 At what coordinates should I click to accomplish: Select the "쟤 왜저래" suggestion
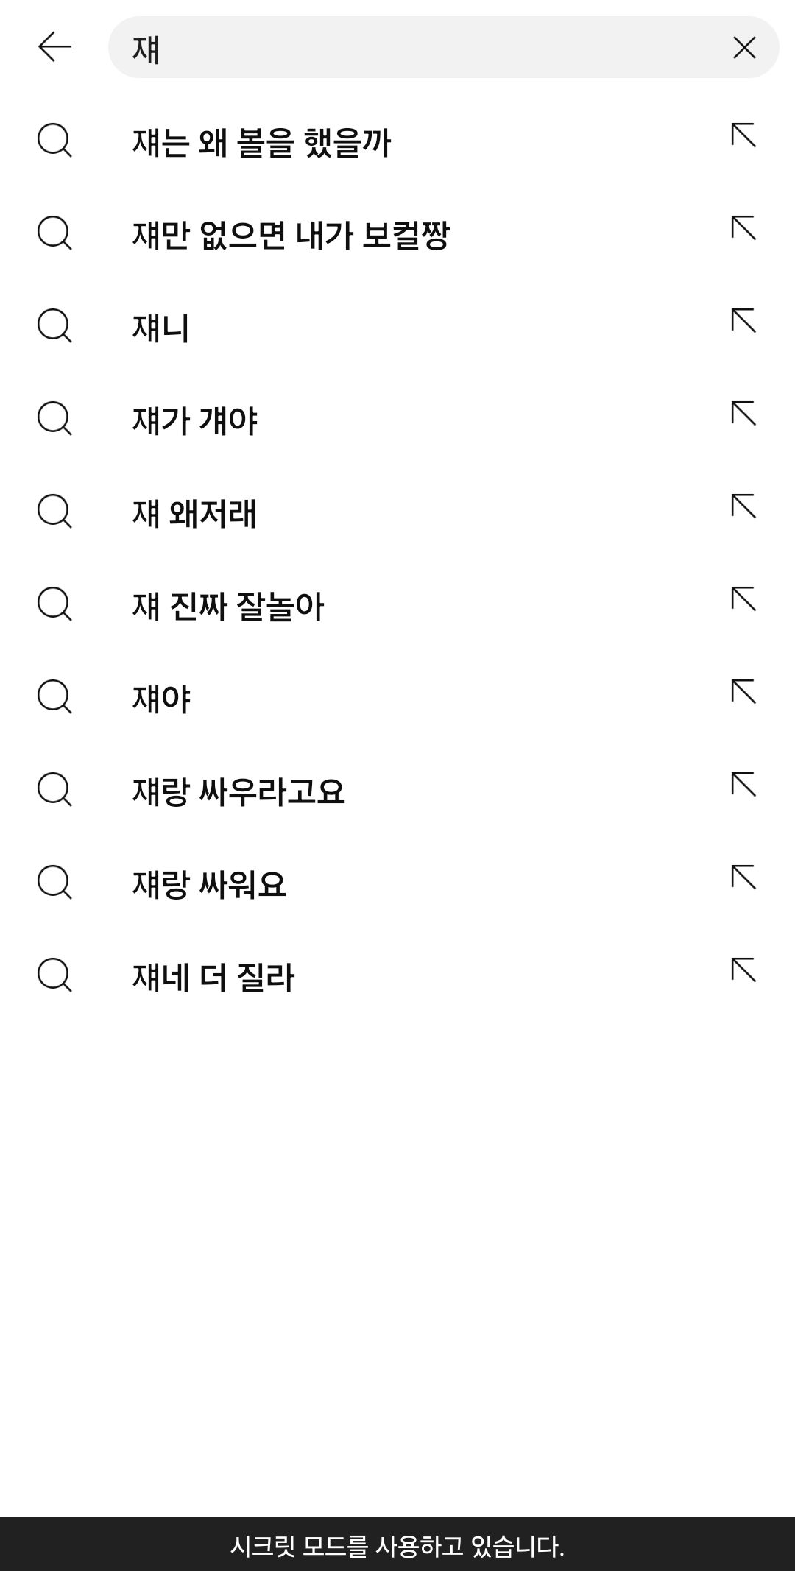tap(194, 513)
